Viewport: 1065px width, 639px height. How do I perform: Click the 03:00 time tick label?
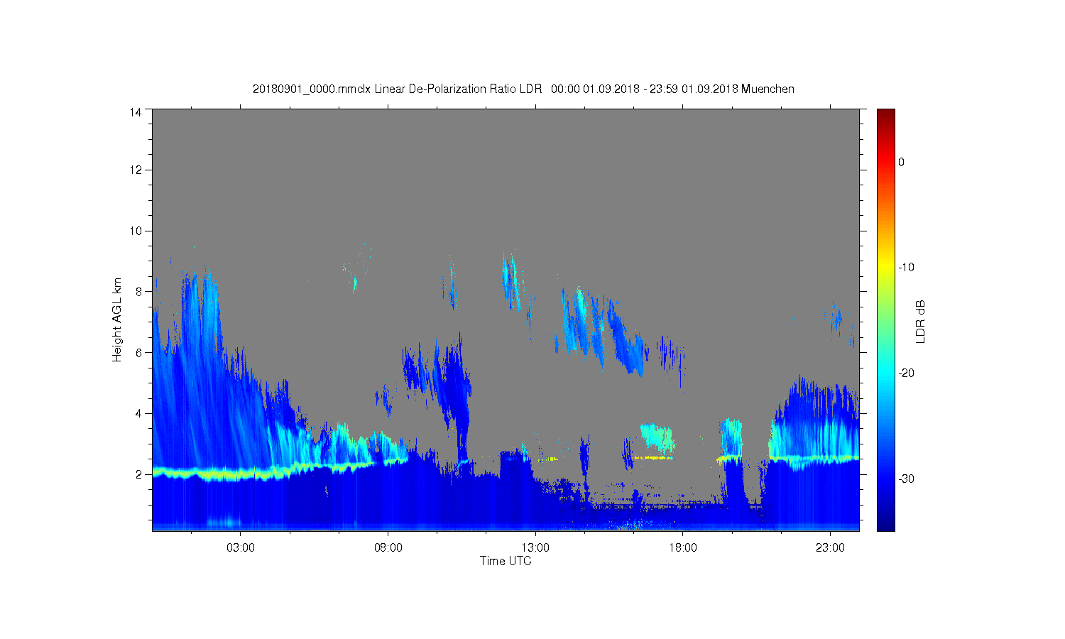click(240, 548)
